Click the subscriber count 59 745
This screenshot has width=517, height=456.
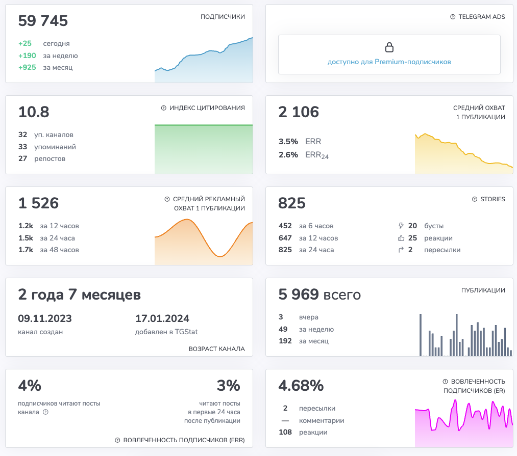click(x=43, y=21)
